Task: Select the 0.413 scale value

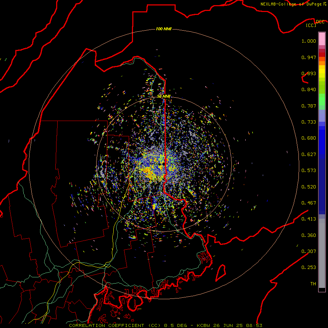Action: 309,219
